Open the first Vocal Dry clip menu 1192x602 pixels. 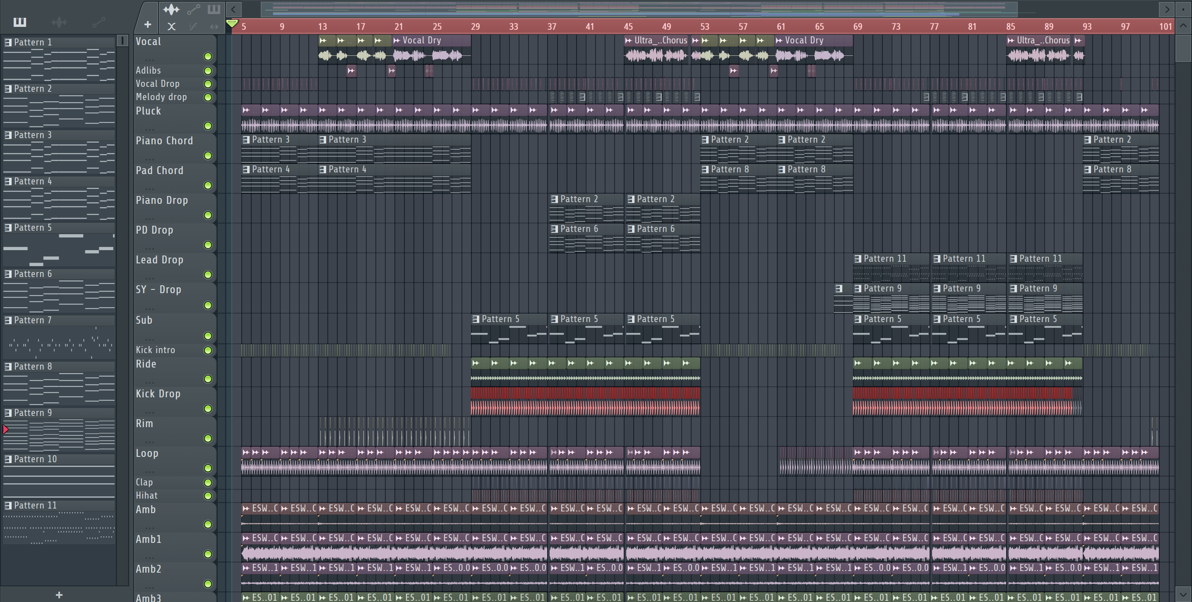(x=397, y=41)
